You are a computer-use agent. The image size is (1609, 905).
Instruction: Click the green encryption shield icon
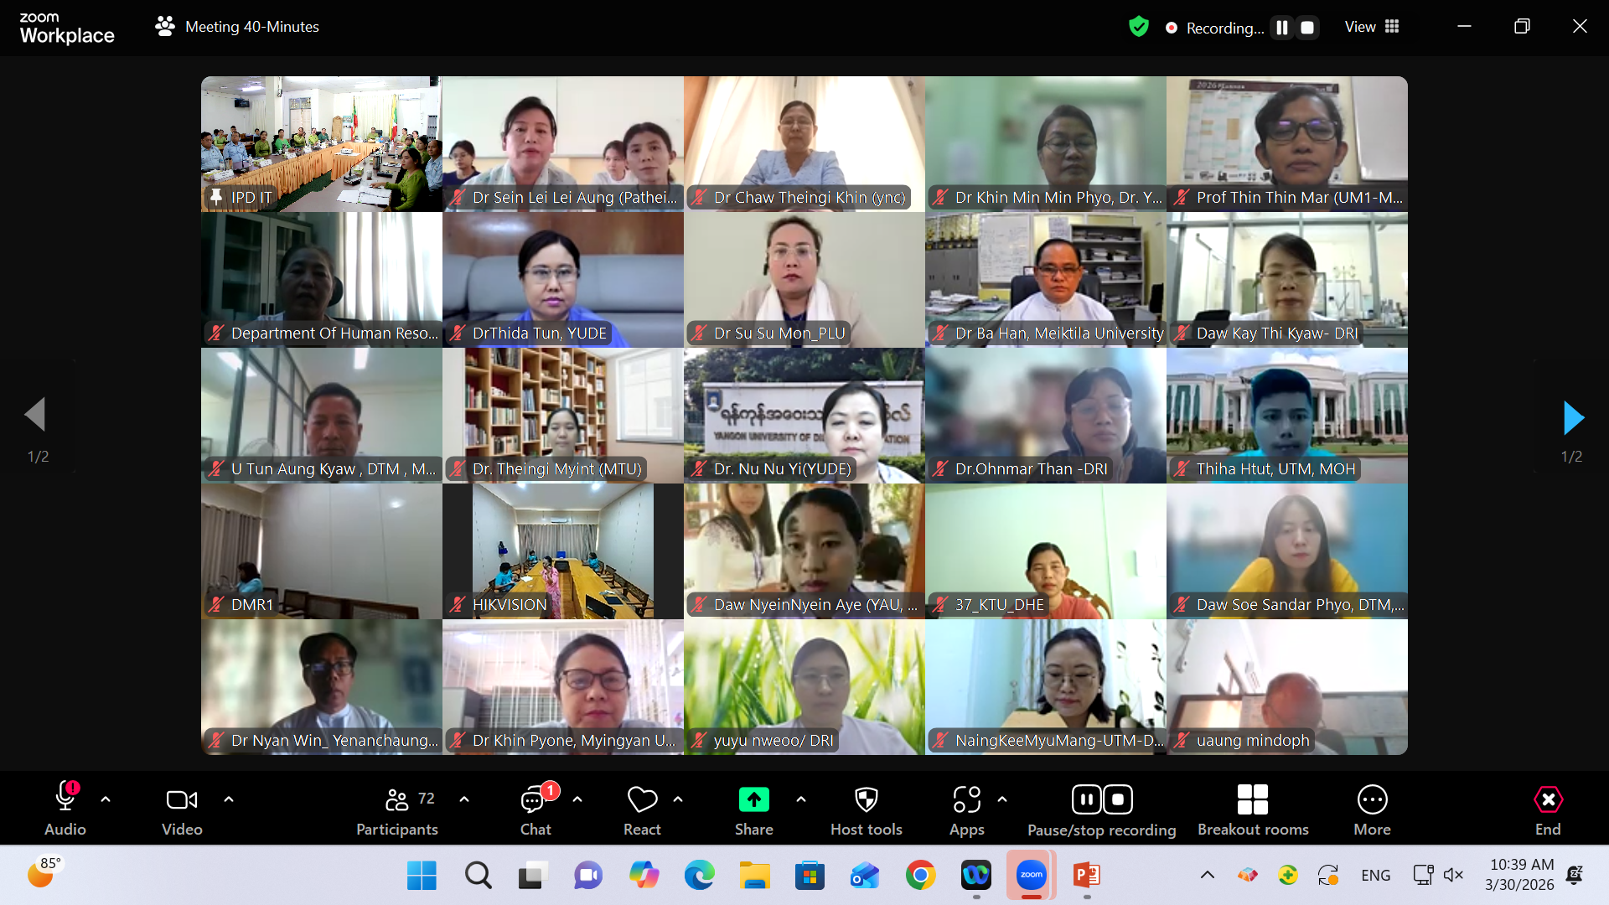(1138, 27)
